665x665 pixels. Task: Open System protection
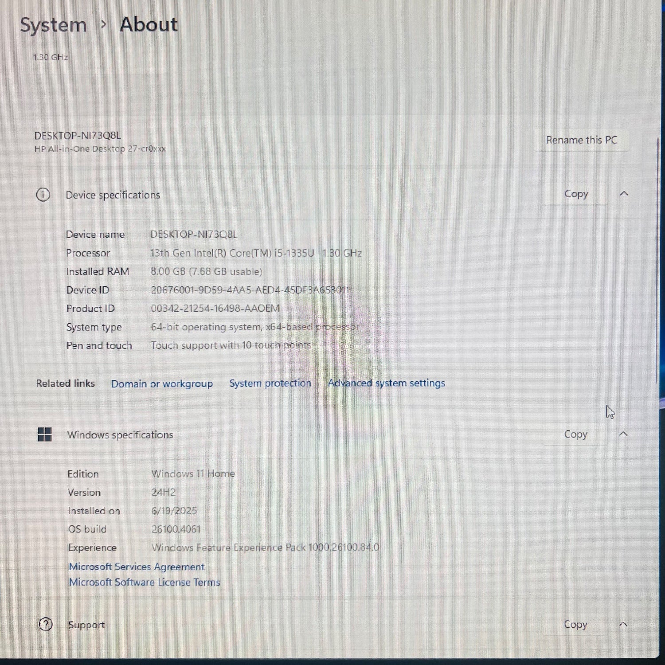(270, 383)
